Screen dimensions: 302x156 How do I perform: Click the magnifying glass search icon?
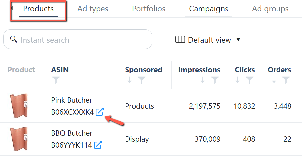click(14, 39)
